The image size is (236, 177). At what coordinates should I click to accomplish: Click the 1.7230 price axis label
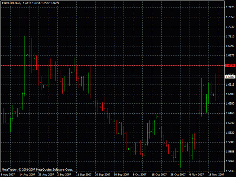(230, 27)
